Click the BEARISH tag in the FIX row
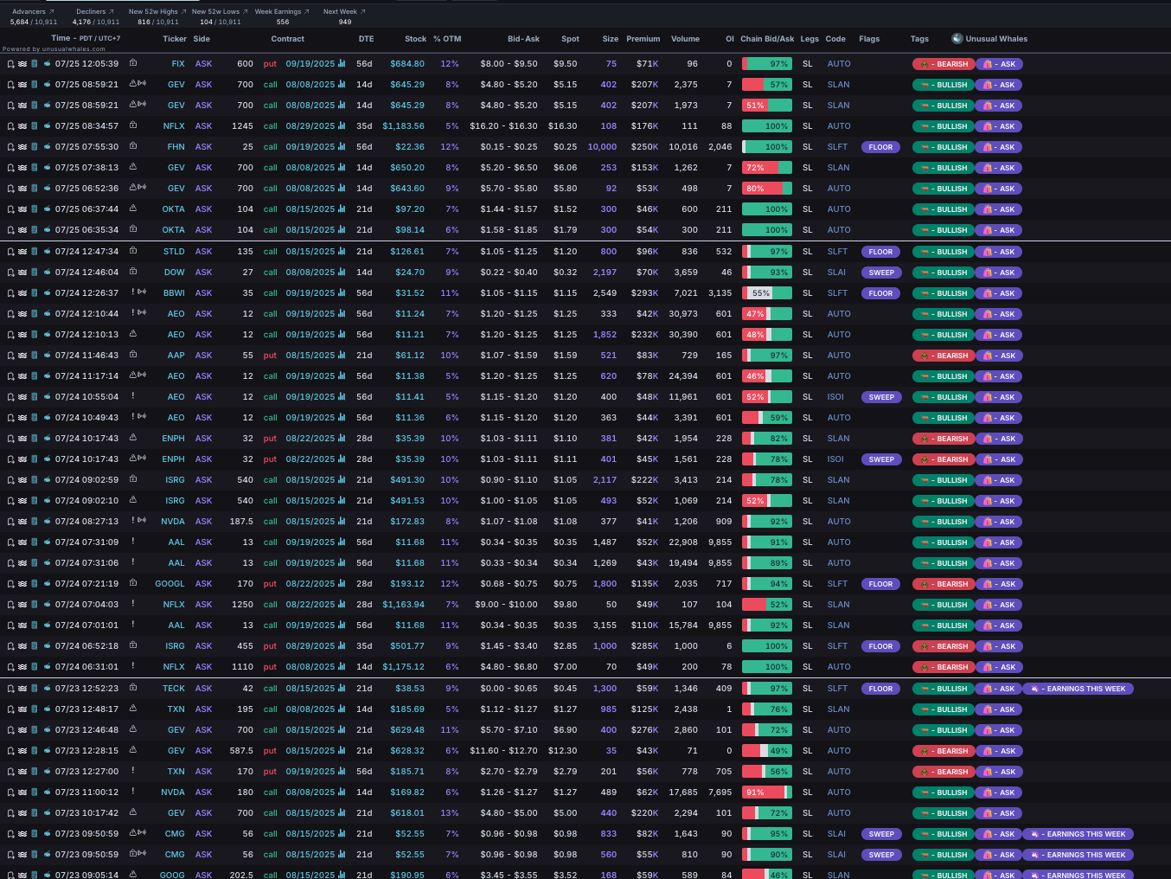 [944, 64]
